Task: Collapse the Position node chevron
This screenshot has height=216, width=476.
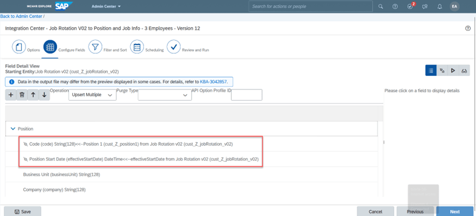Action: click(x=13, y=129)
